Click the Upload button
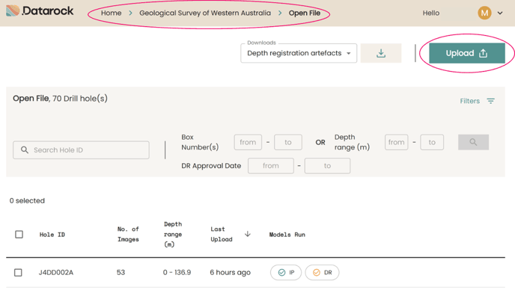The image size is (515, 290). click(x=467, y=53)
